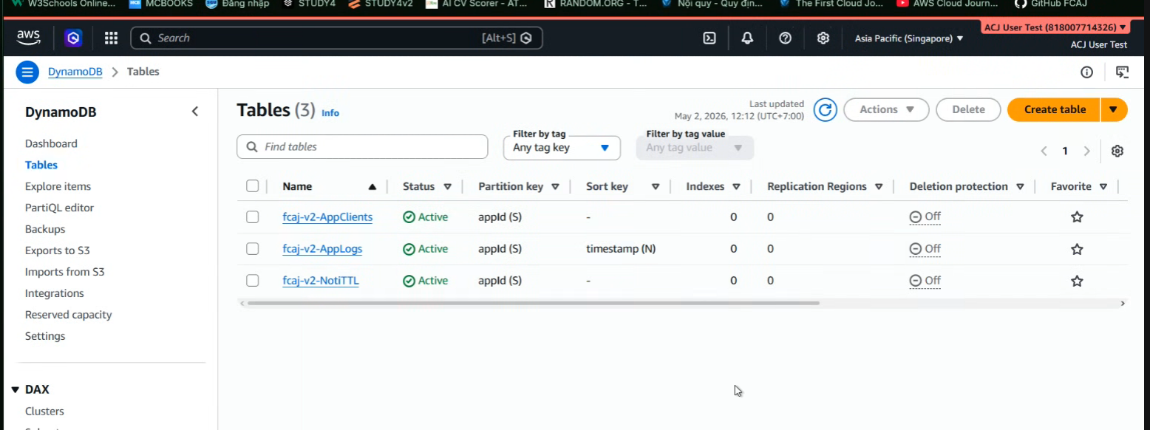Open the Info link beside Tables
1150x430 pixels.
pyautogui.click(x=330, y=113)
